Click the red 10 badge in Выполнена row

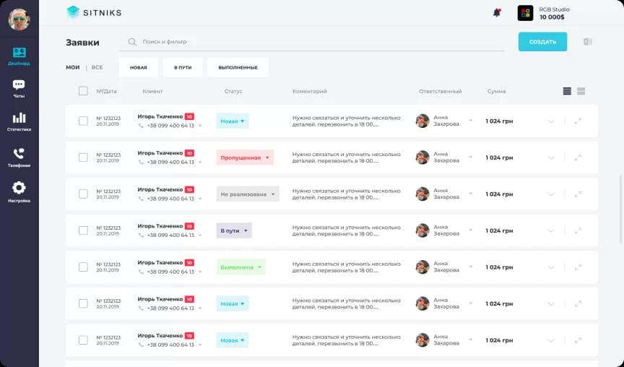[x=189, y=263]
